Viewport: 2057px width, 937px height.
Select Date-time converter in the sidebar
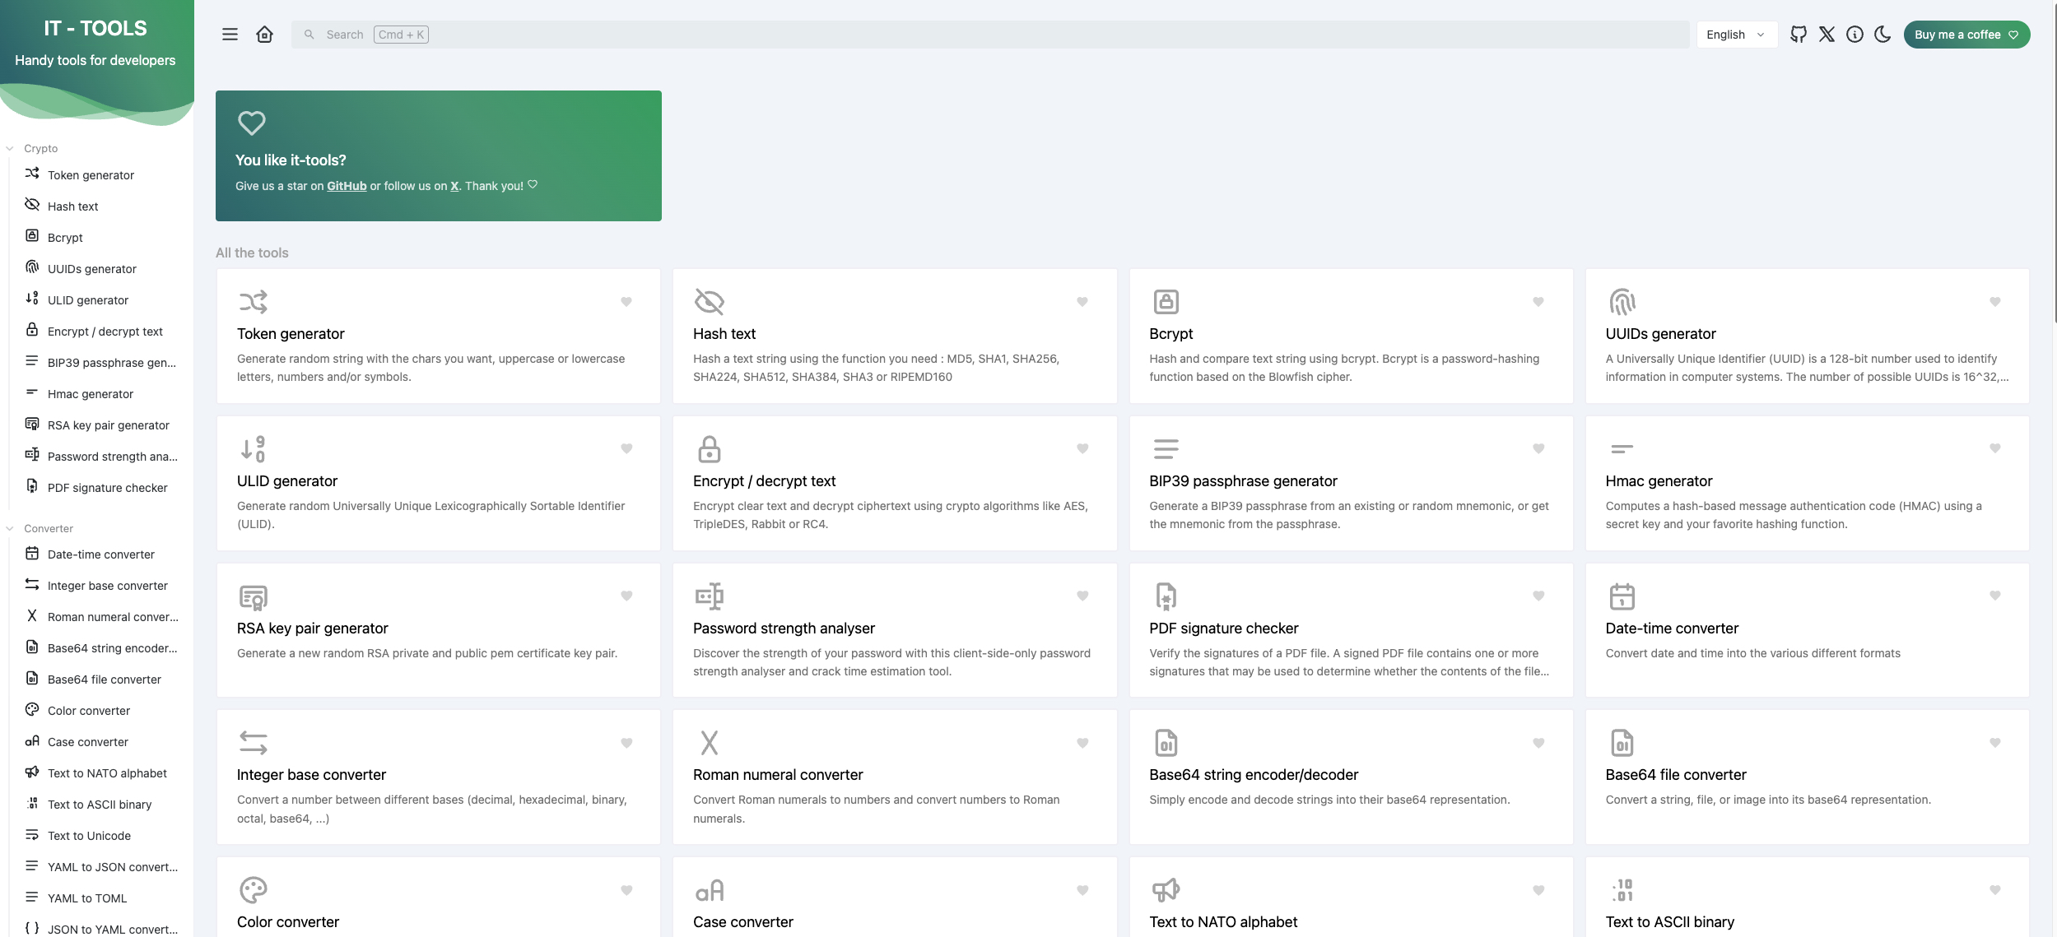pos(100,554)
